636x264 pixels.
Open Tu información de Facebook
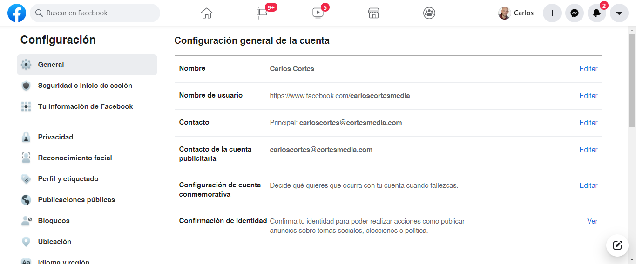pyautogui.click(x=87, y=106)
